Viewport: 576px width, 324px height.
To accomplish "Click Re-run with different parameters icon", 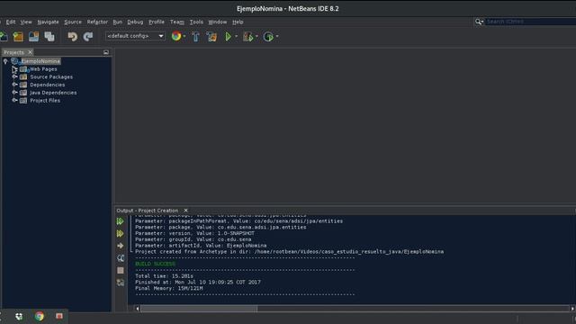I will click(120, 234).
